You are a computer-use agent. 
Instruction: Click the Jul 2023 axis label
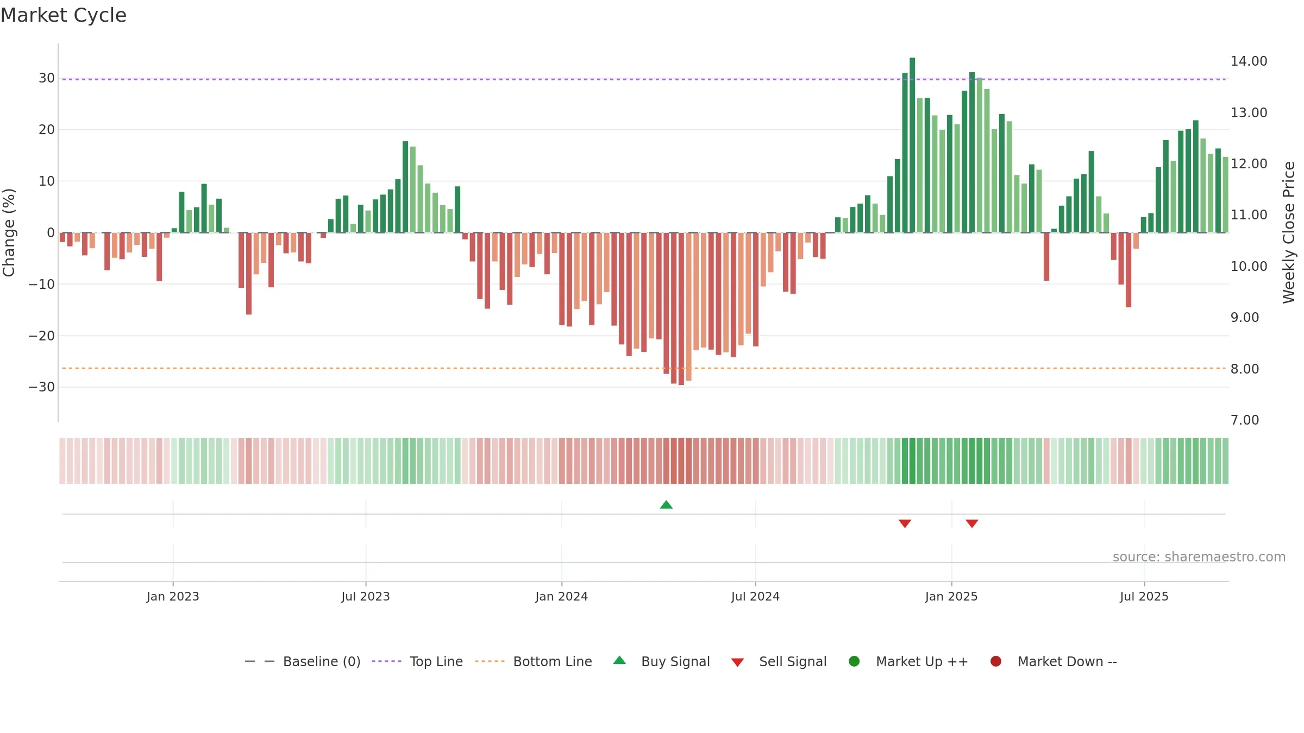[366, 597]
